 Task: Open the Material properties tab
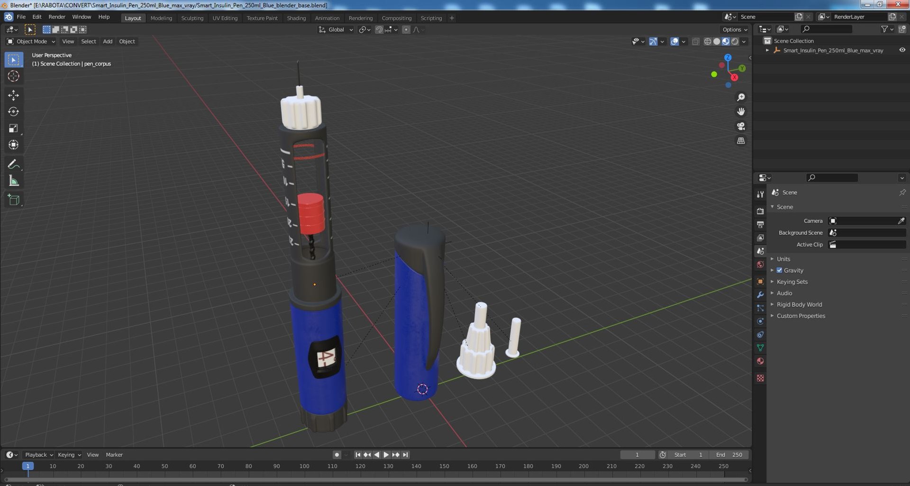(x=760, y=361)
